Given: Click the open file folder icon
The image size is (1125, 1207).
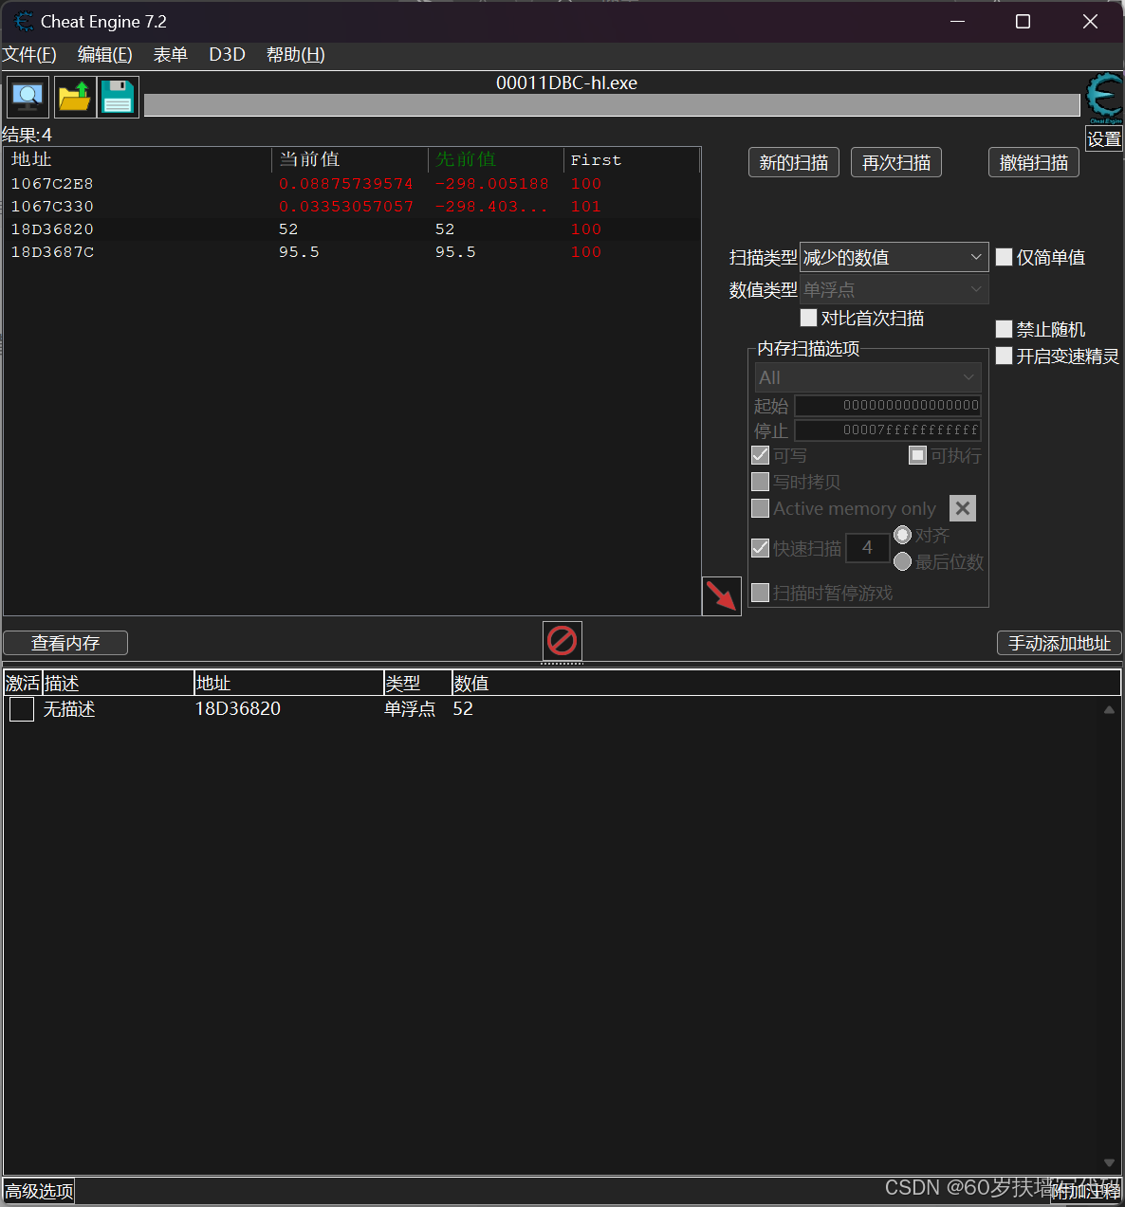Looking at the screenshot, I should 75,97.
